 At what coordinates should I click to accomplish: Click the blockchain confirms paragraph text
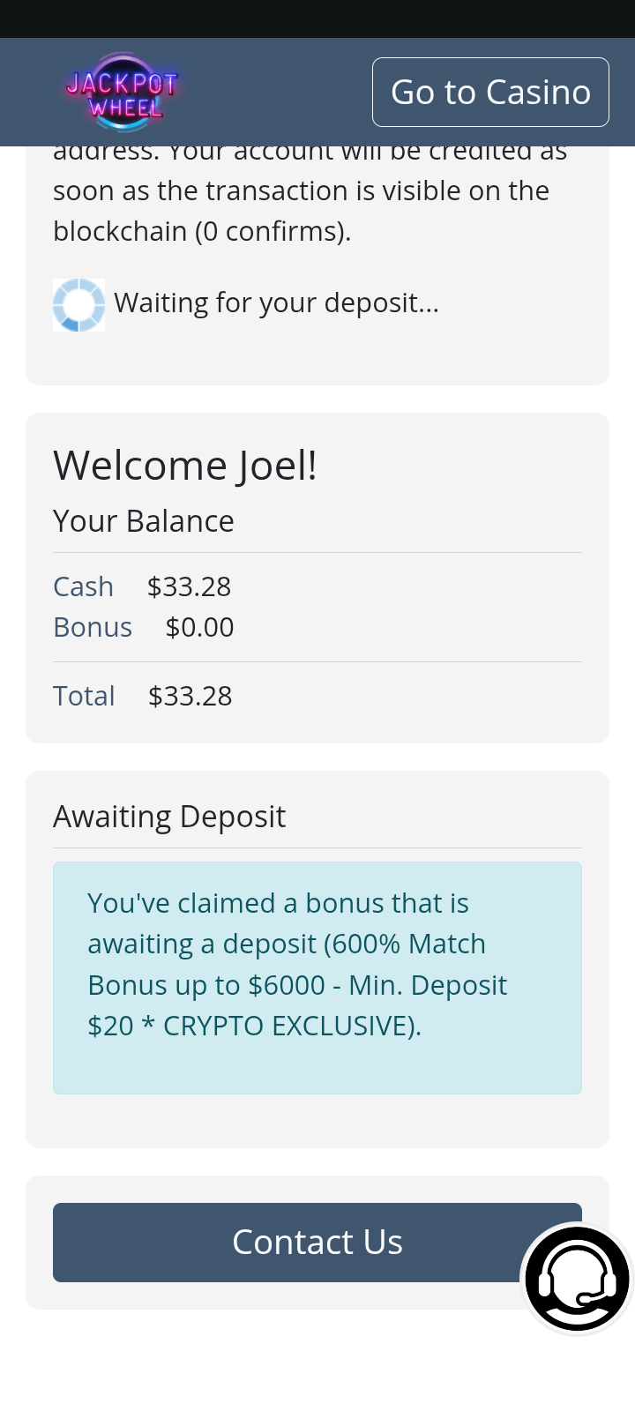(x=301, y=211)
